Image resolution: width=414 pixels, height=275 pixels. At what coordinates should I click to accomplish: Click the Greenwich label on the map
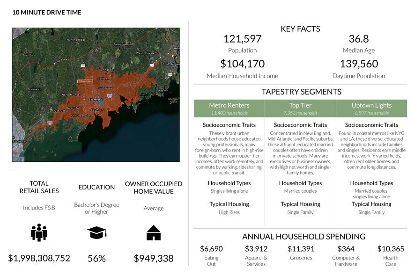click(x=34, y=89)
